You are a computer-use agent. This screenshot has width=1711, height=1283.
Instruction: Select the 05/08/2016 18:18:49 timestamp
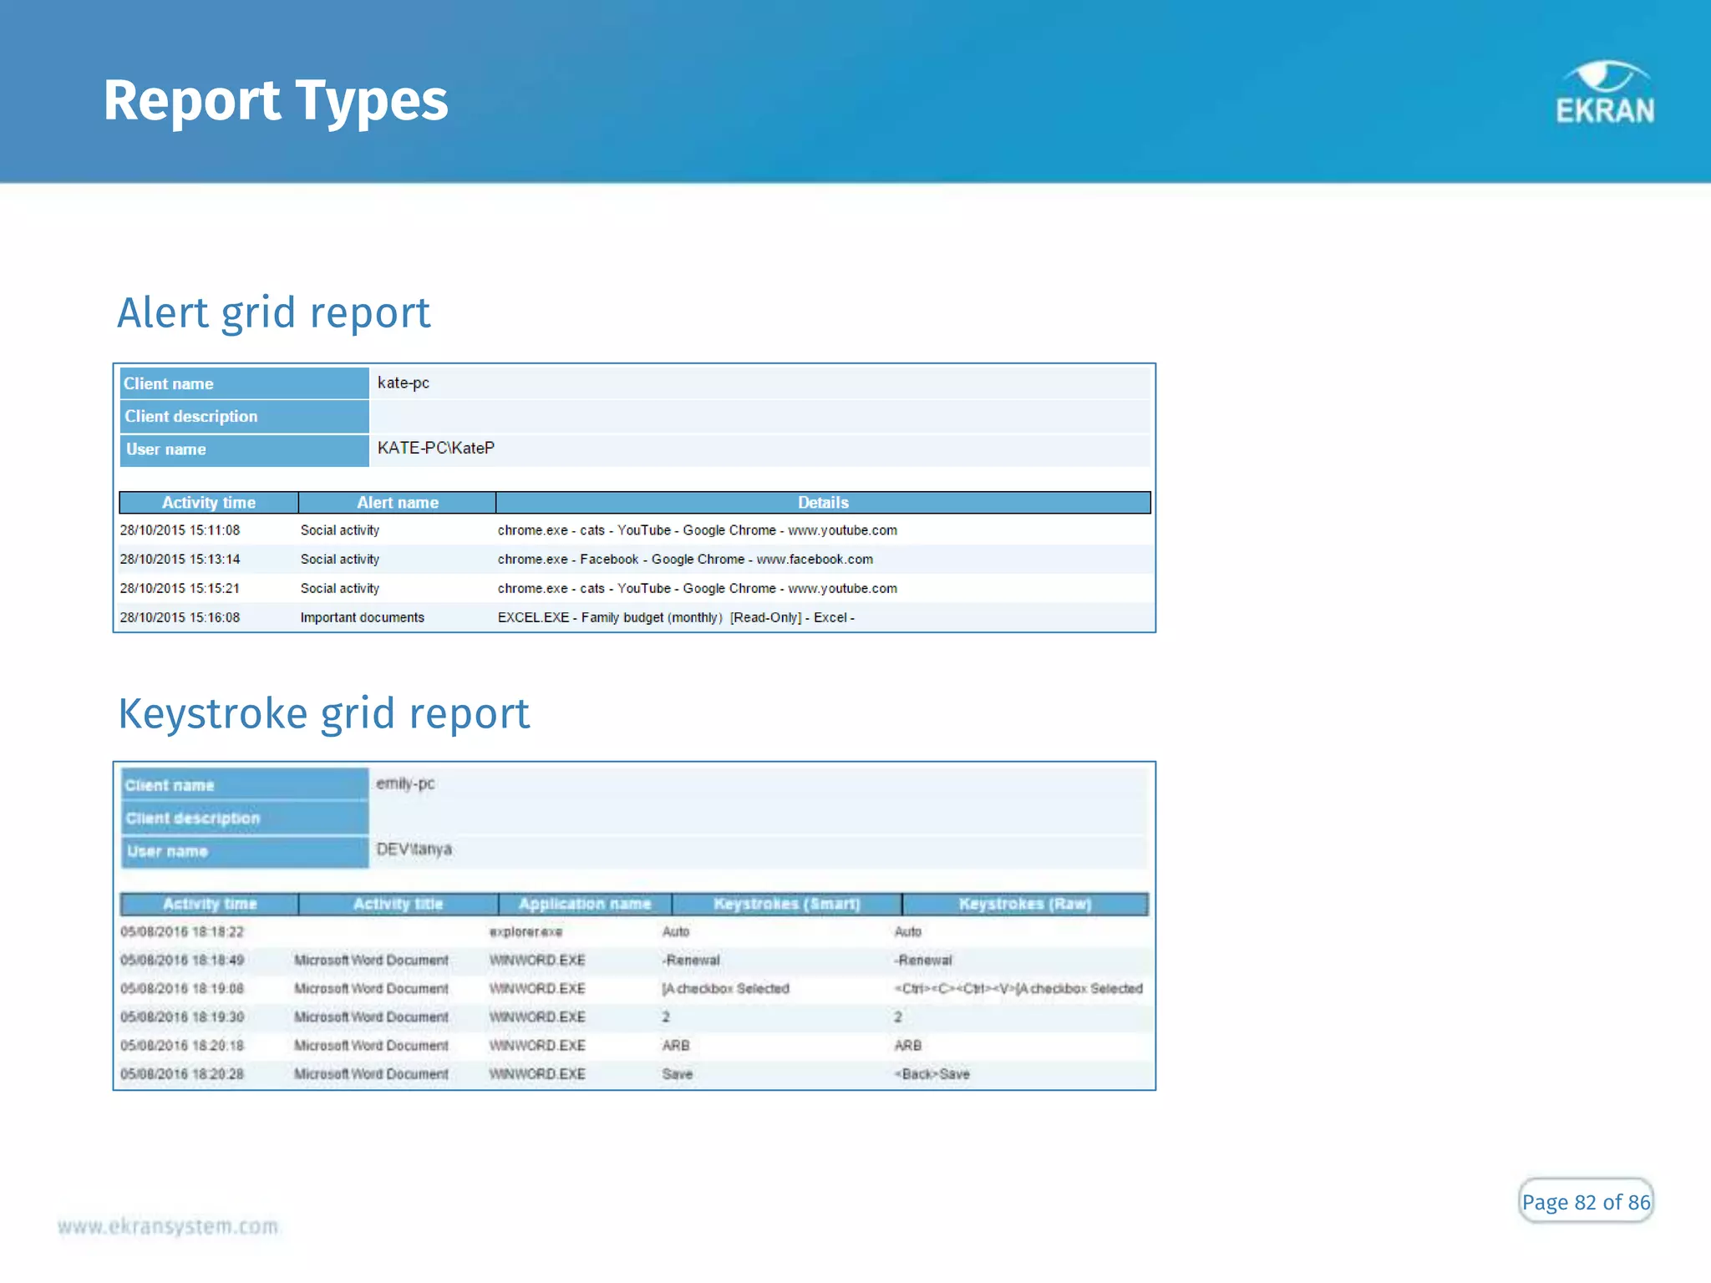click(x=182, y=961)
